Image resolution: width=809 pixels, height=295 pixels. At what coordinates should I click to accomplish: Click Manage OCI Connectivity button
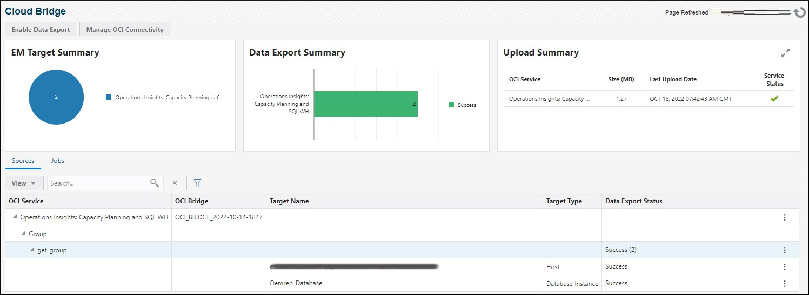pos(125,29)
